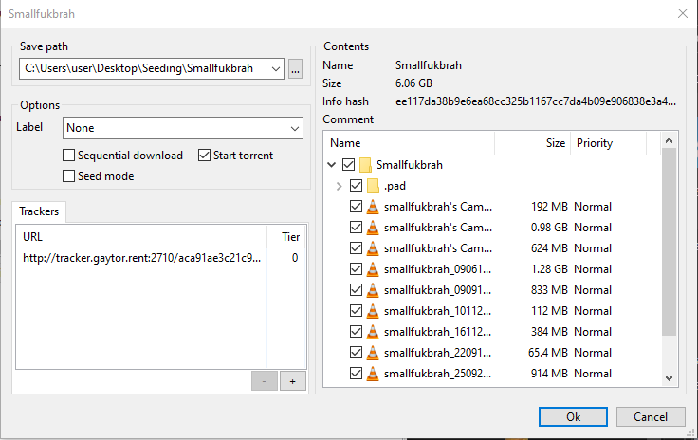Click the VLC icon of the 192 MB file
698x440 pixels.
click(373, 207)
